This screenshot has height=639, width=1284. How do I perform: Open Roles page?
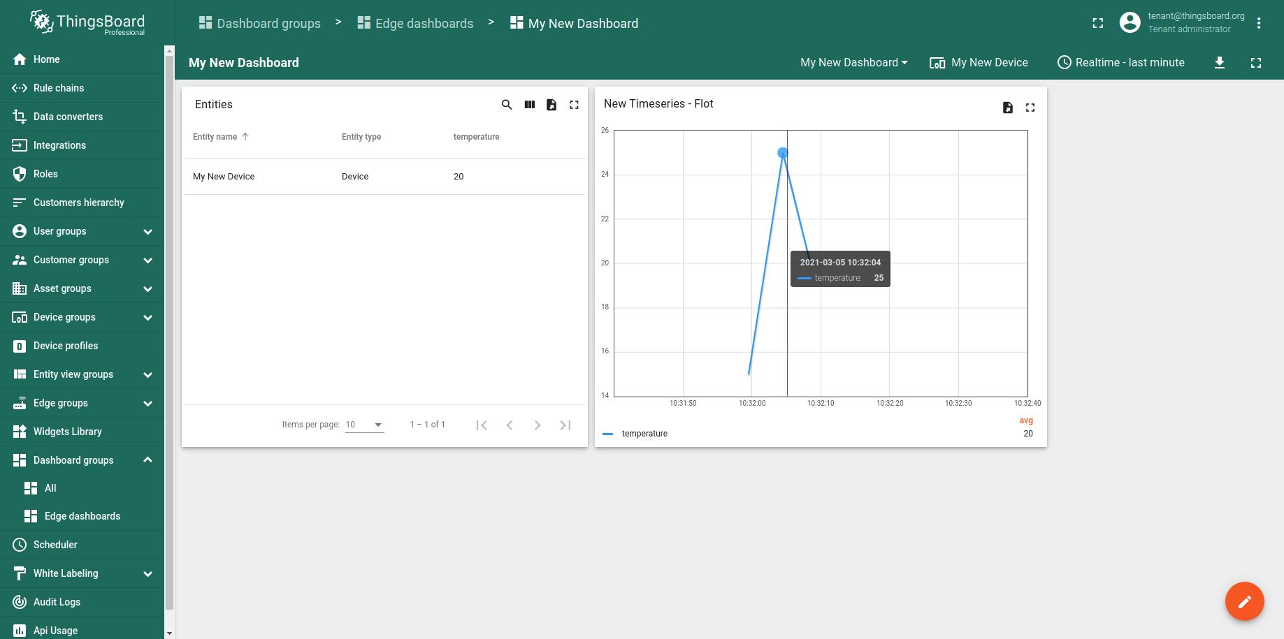point(82,174)
